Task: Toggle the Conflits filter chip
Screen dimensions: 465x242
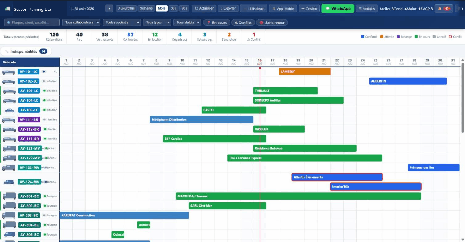Action: tap(243, 22)
